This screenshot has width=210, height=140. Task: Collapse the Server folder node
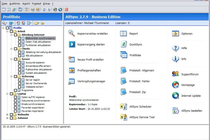coord(11,59)
